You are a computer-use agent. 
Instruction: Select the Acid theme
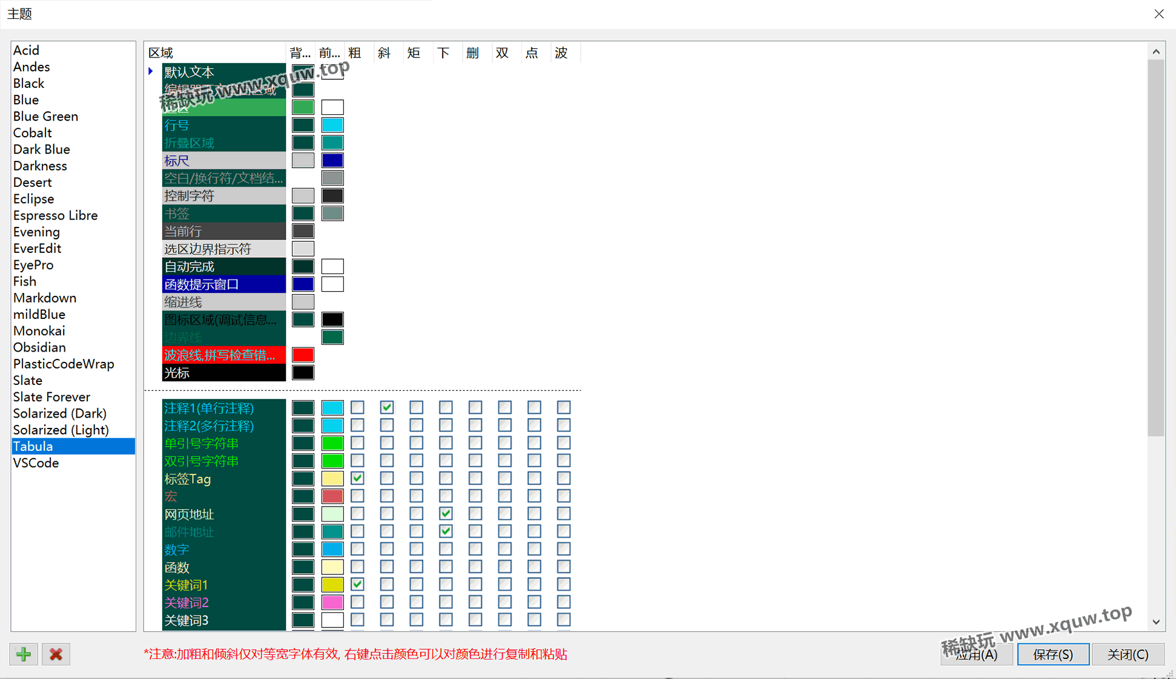73,50
